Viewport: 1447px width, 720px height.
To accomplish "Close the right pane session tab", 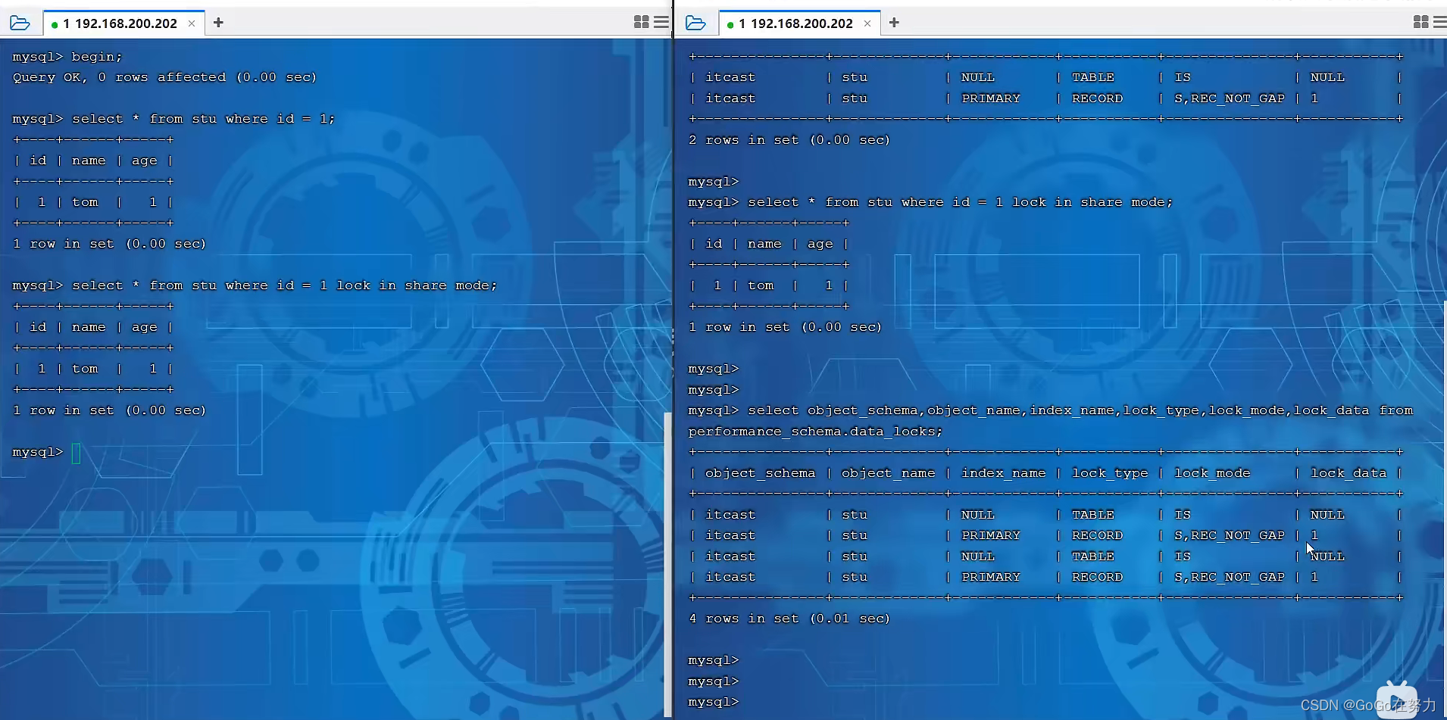I will coord(867,23).
